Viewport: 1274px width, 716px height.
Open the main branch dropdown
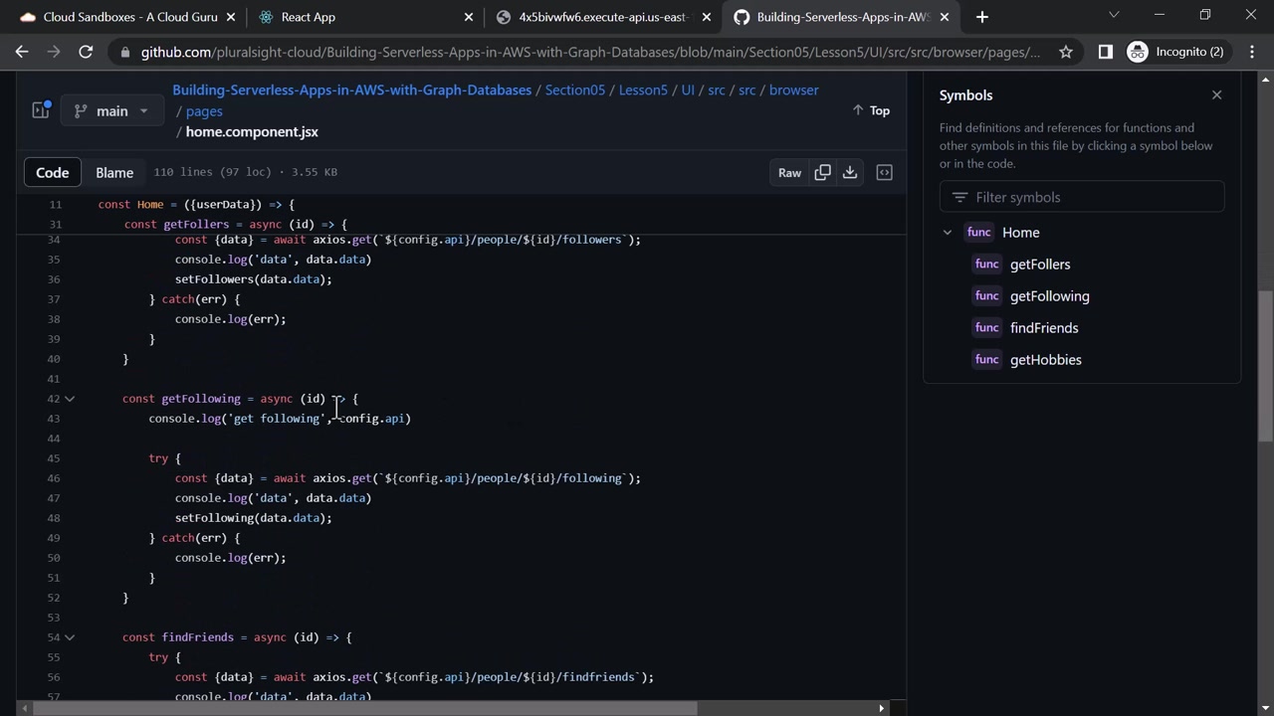[x=111, y=111]
